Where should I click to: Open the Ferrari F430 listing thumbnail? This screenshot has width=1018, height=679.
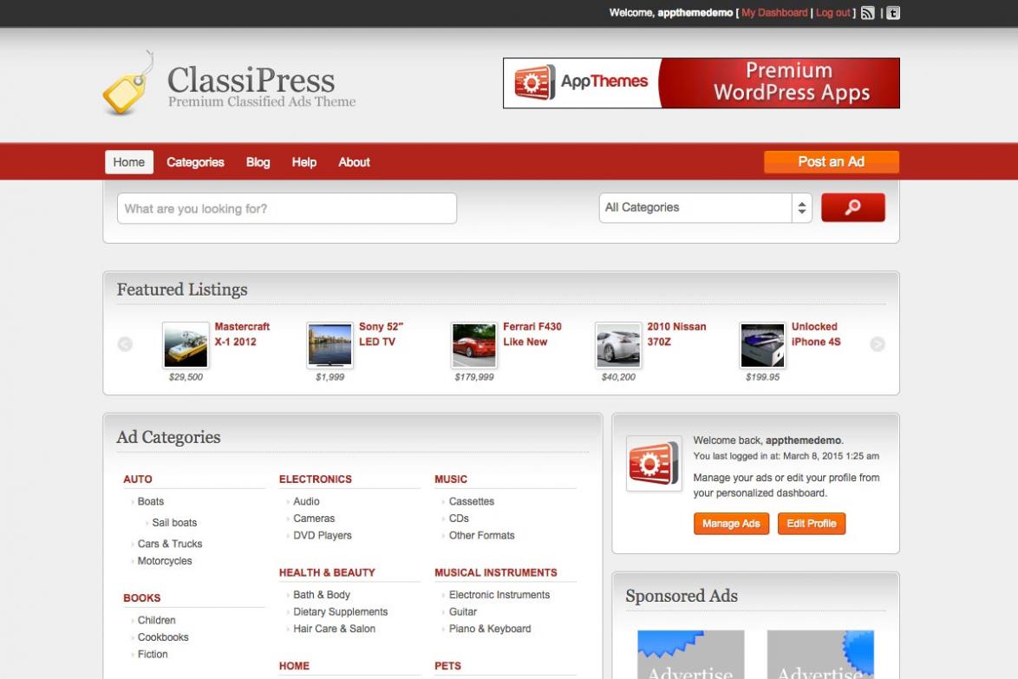tap(474, 345)
